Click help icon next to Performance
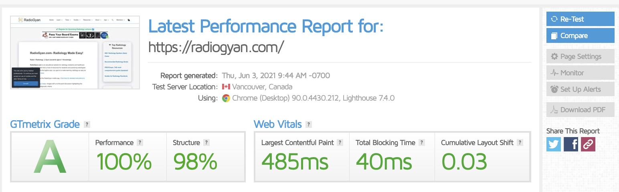Viewport: 619px width, 192px height. tap(140, 143)
